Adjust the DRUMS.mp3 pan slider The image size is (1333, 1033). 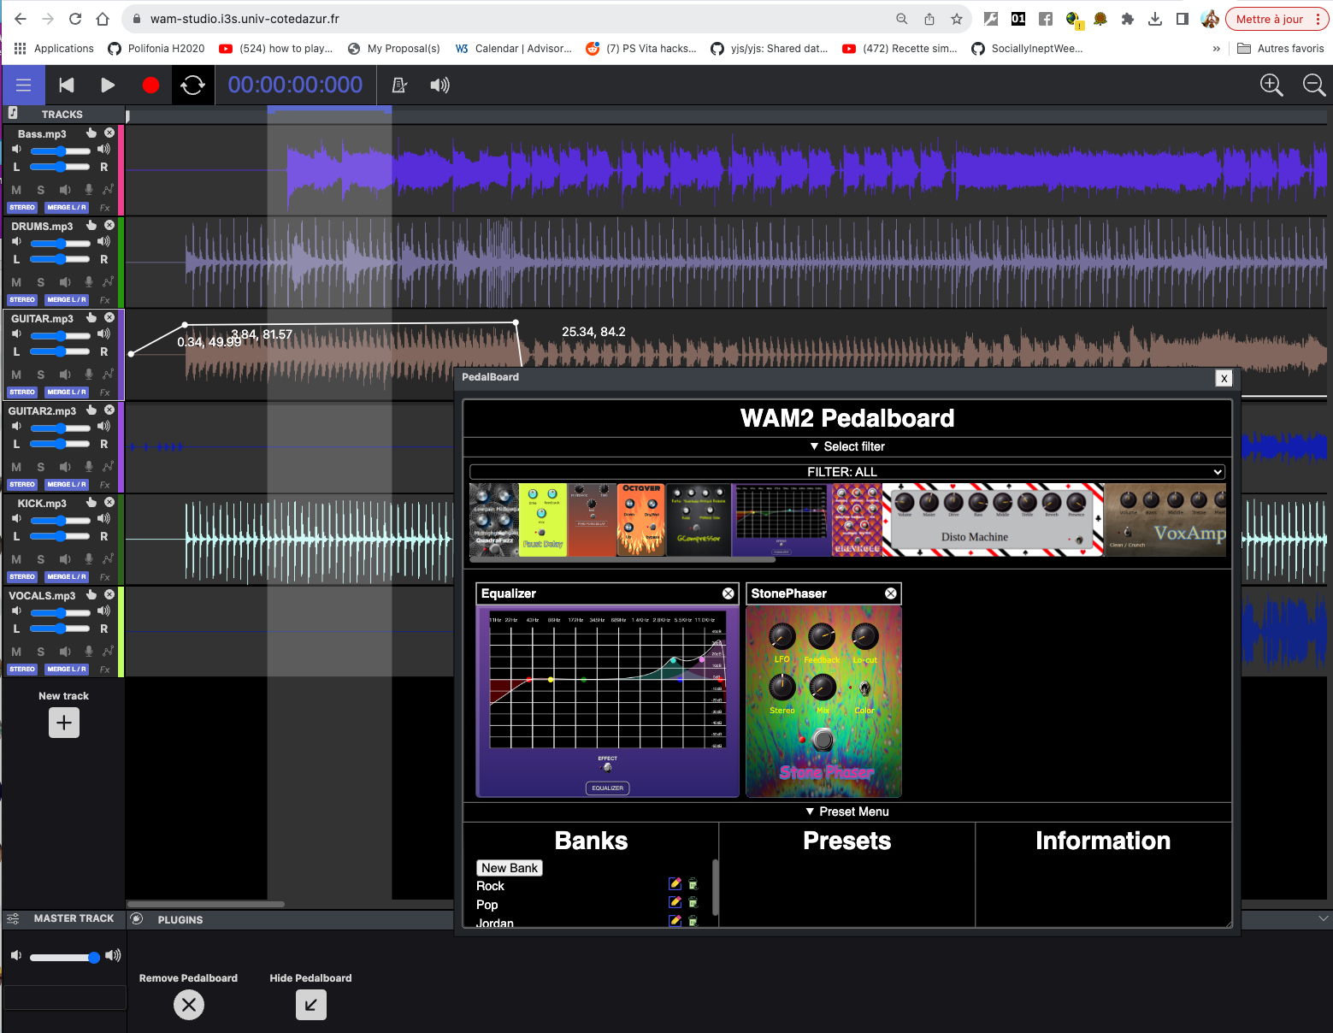coord(60,259)
